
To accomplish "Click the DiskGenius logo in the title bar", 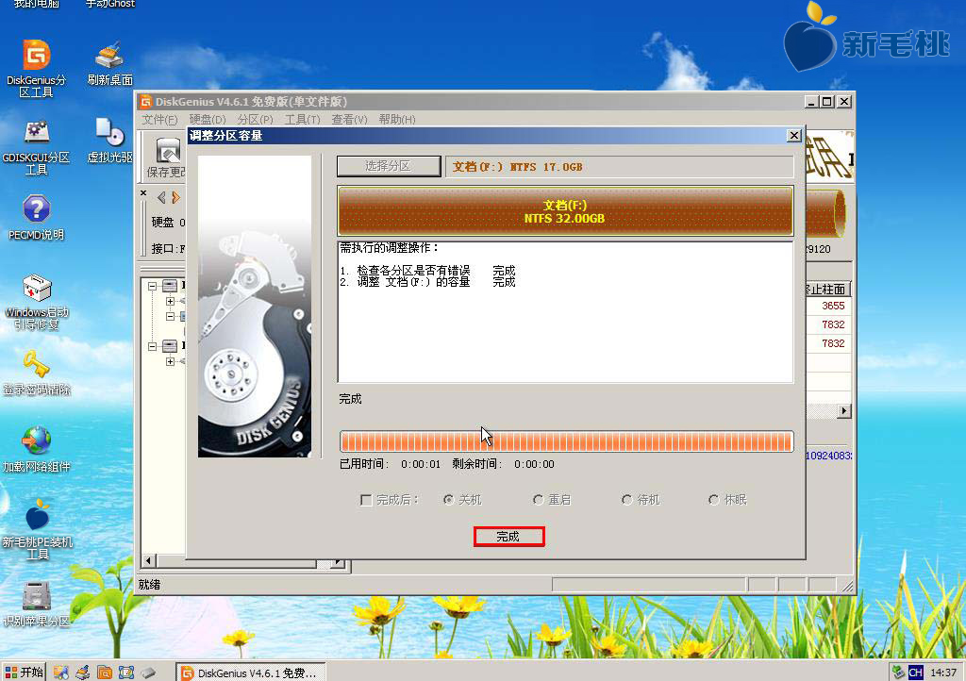I will click(x=145, y=102).
